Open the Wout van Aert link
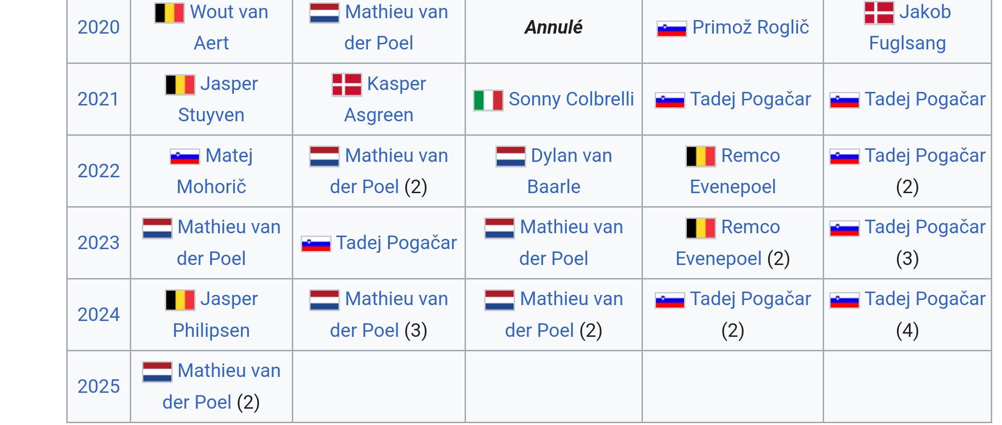The height and width of the screenshot is (425, 1002). 229,13
